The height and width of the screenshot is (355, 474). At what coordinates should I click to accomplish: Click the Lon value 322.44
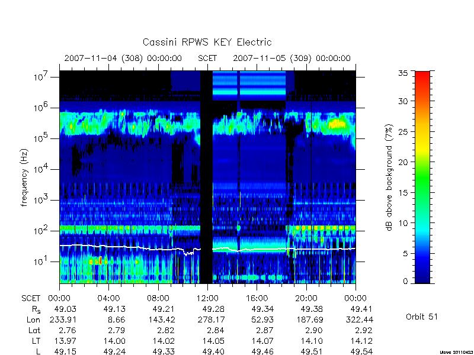click(360, 319)
